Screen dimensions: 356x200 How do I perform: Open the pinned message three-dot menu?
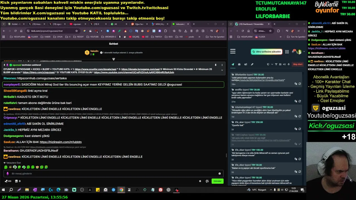point(222,65)
